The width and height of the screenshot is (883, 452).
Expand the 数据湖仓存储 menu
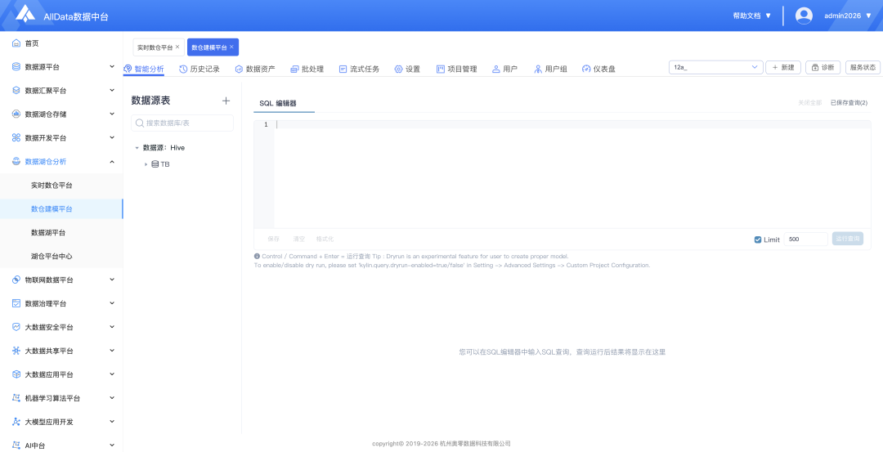point(112,114)
